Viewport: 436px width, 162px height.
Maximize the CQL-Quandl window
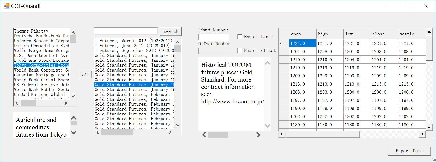click(x=407, y=6)
